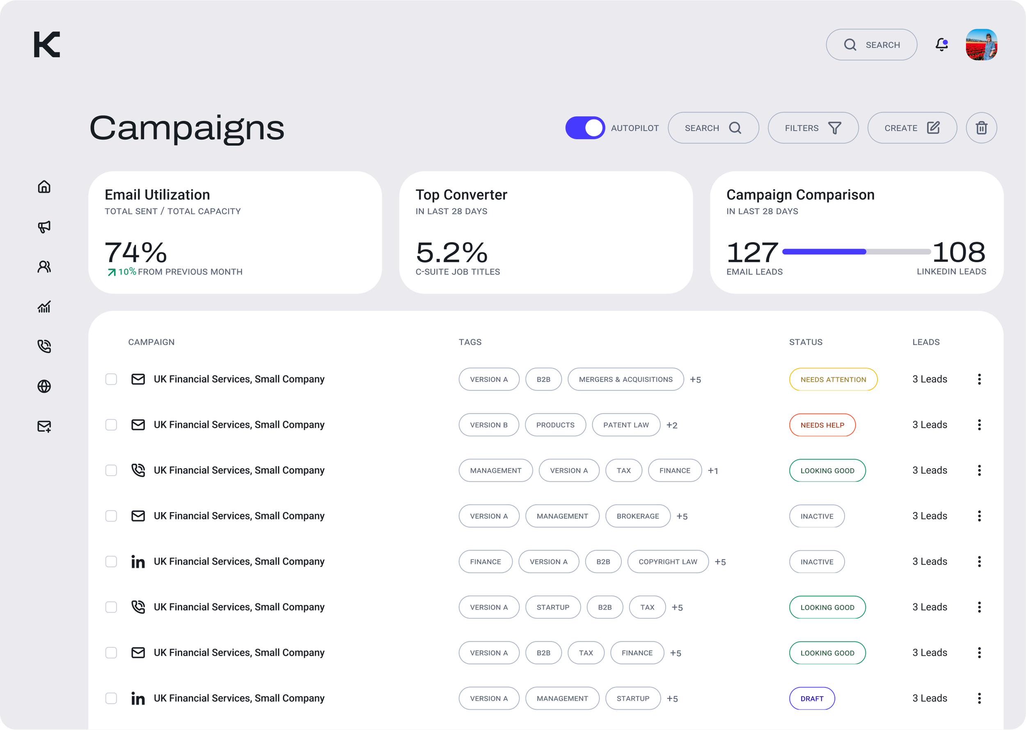
Task: Click the mail-plus icon in sidebar
Action: (x=44, y=426)
